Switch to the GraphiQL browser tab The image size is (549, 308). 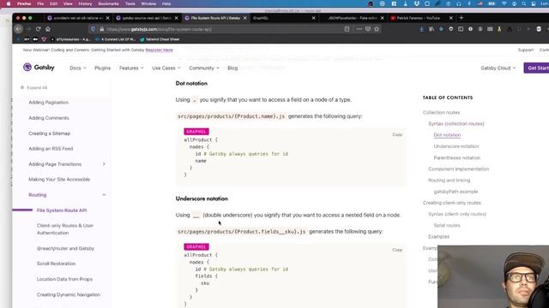(284, 18)
